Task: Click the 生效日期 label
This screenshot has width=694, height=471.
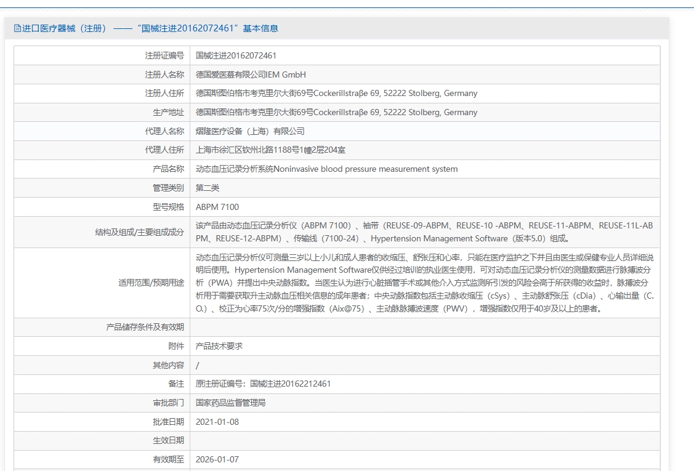Action: (x=168, y=440)
